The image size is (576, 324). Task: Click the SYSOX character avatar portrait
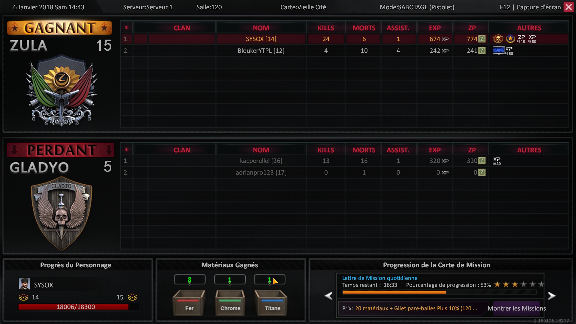[x=24, y=284]
